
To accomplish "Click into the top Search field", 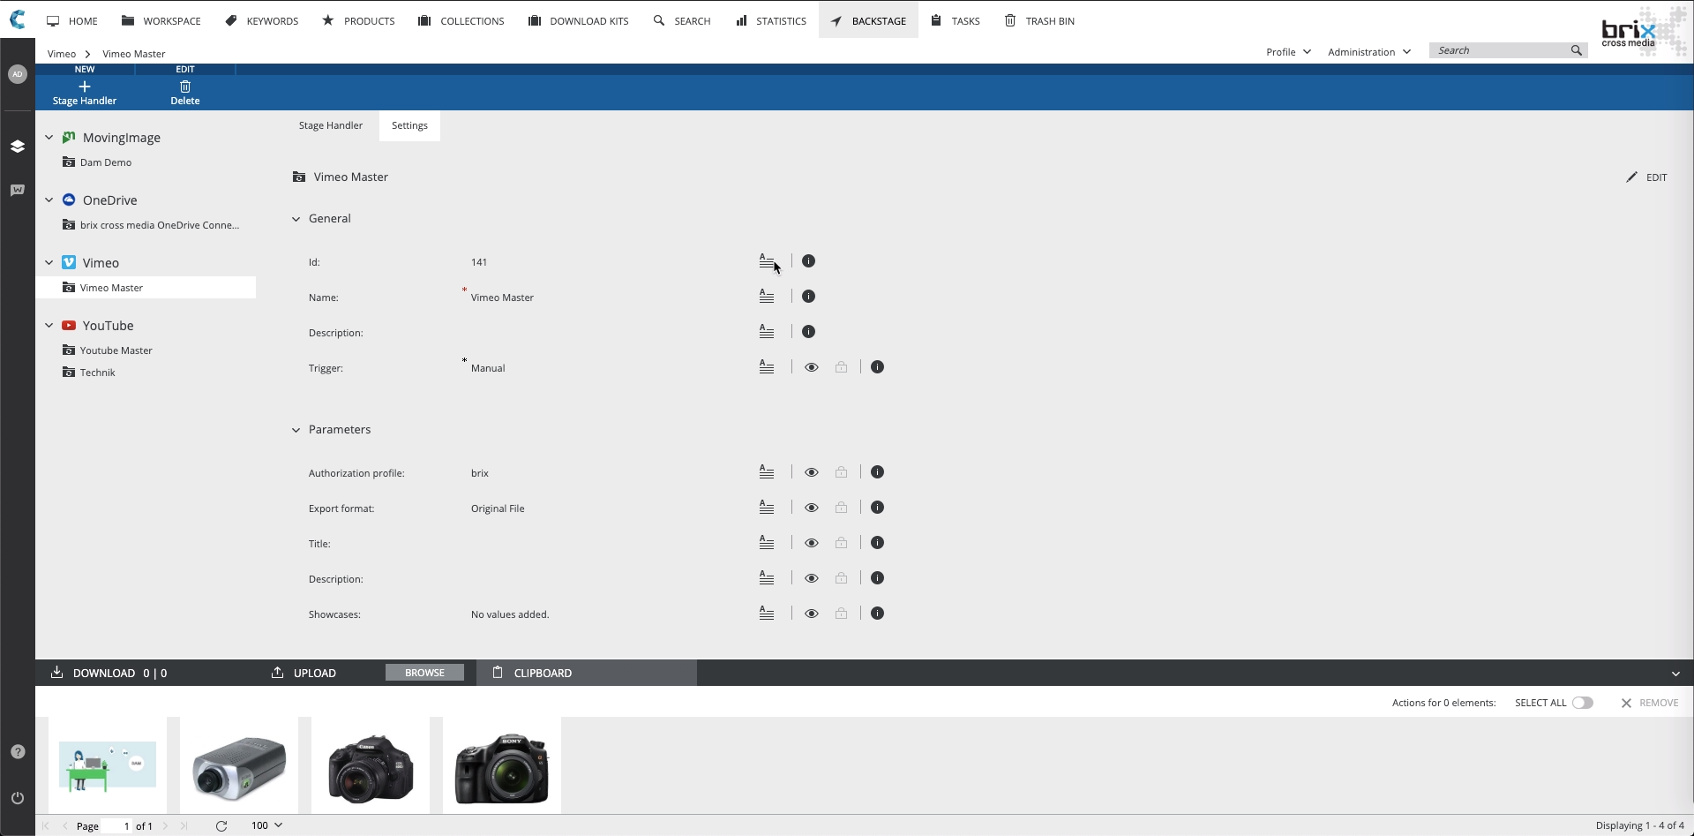I will [x=1500, y=50].
